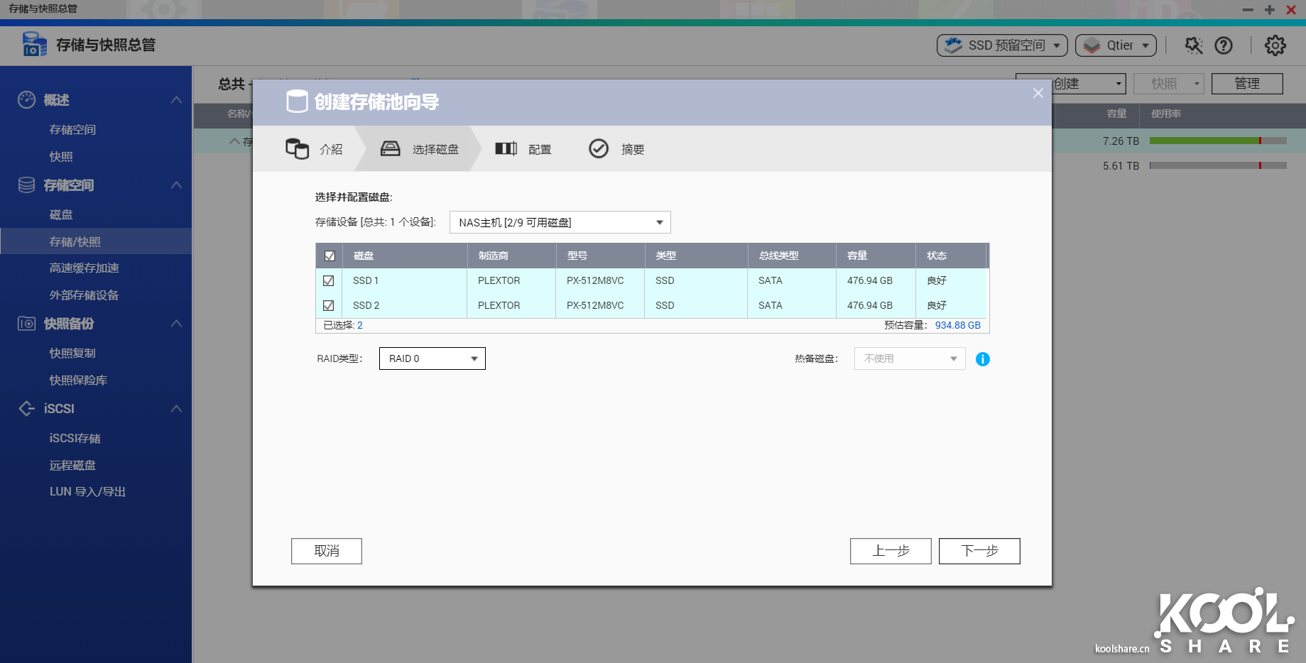This screenshot has width=1306, height=663.
Task: Toggle the select-all disks header checkbox
Action: [x=330, y=256]
